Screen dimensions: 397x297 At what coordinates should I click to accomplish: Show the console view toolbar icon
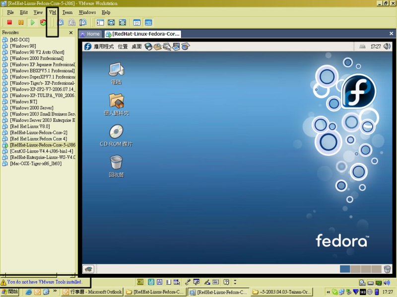point(148,22)
